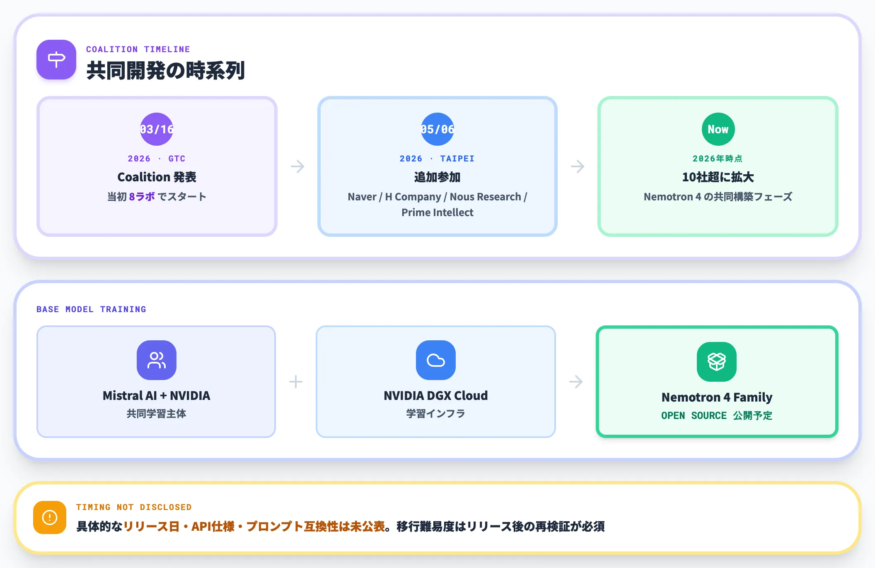Click the 05/06 date circle badge

coord(437,129)
